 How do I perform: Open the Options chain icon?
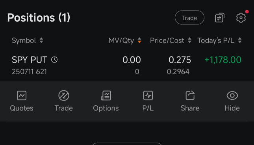tap(106, 95)
